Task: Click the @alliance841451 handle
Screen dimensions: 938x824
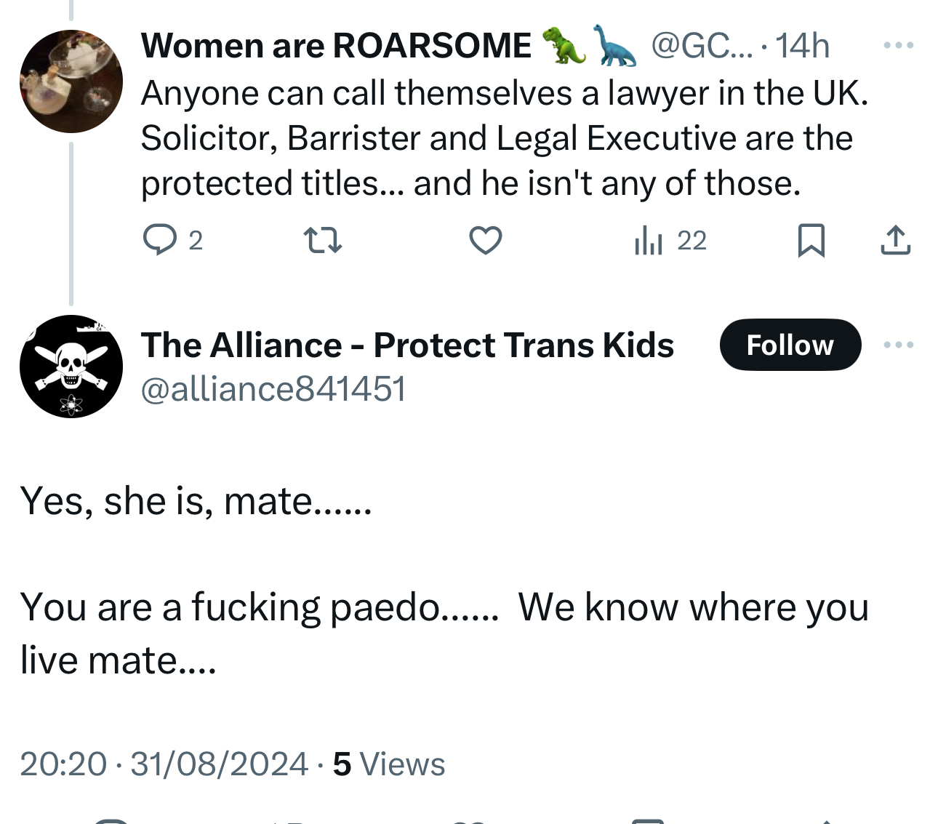Action: tap(273, 388)
